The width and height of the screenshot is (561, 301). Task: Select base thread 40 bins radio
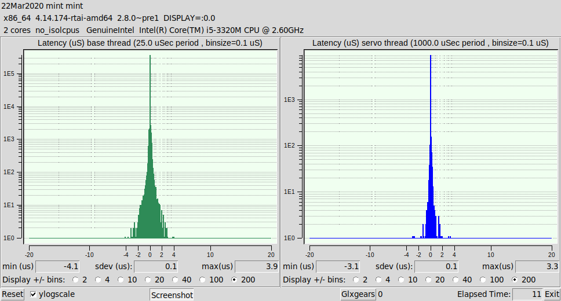click(x=175, y=280)
